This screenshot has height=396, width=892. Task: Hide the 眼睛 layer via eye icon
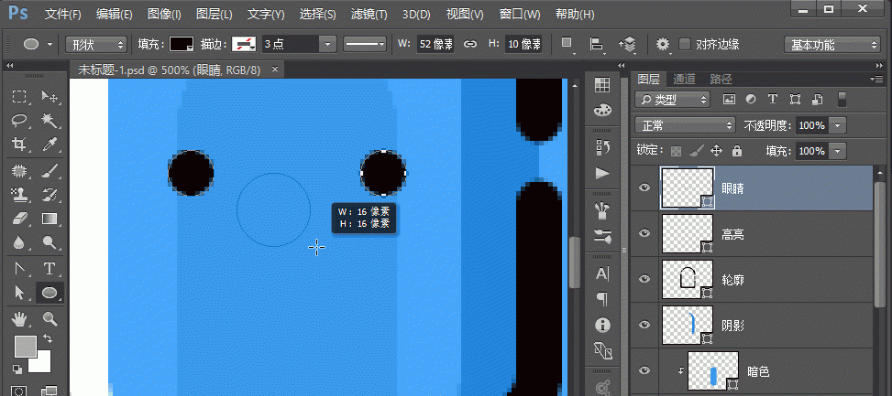pyautogui.click(x=644, y=187)
